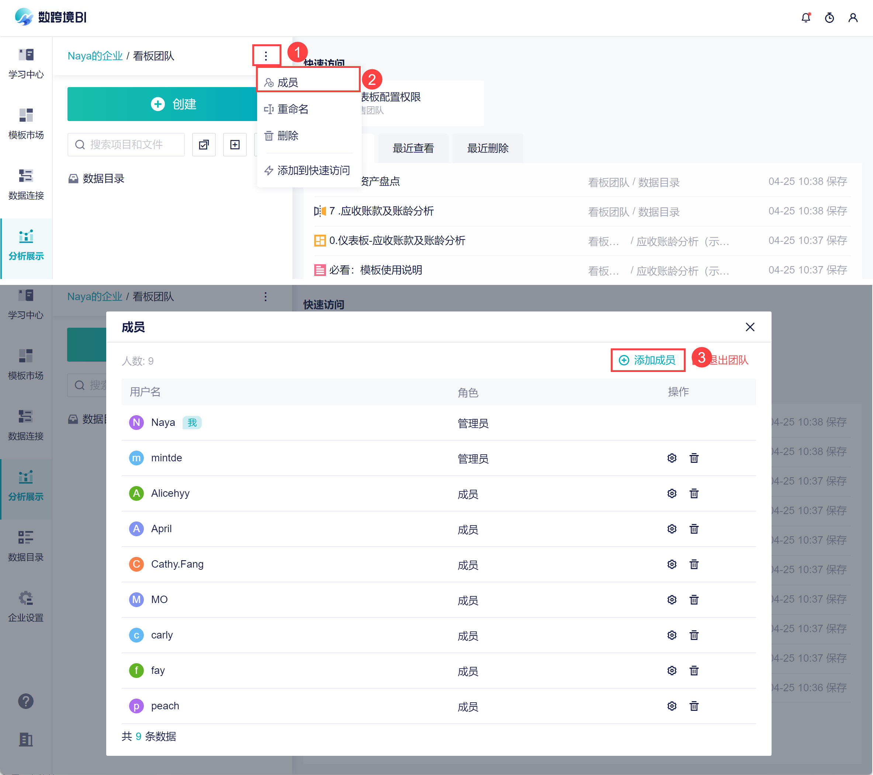Open the three-dot team menu
Image resolution: width=873 pixels, height=775 pixels.
[x=266, y=56]
